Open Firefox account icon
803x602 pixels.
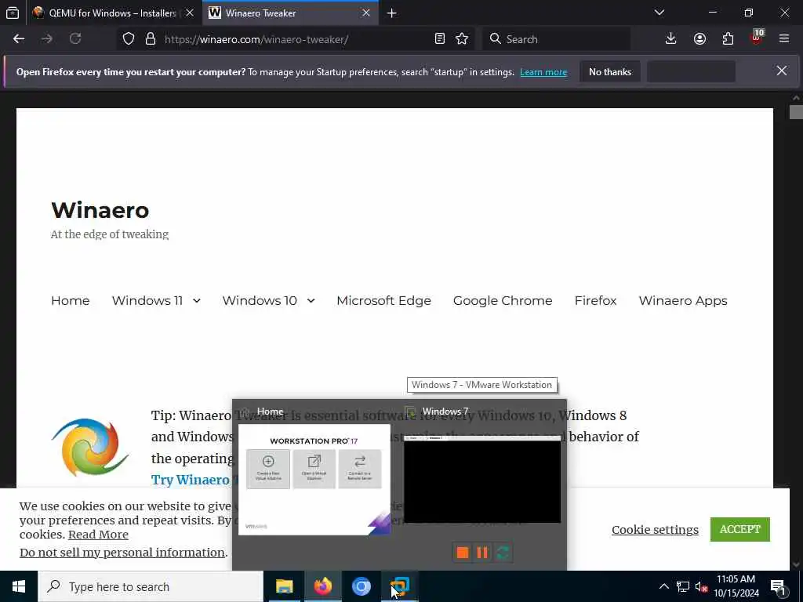click(x=699, y=39)
